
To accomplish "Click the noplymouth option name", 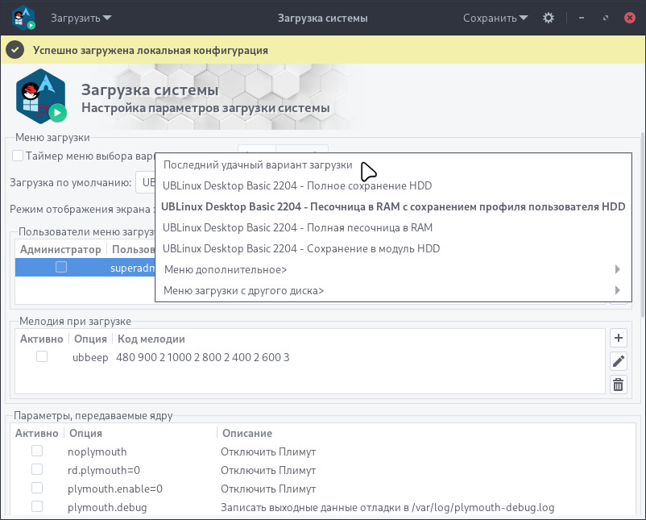I will (x=97, y=452).
